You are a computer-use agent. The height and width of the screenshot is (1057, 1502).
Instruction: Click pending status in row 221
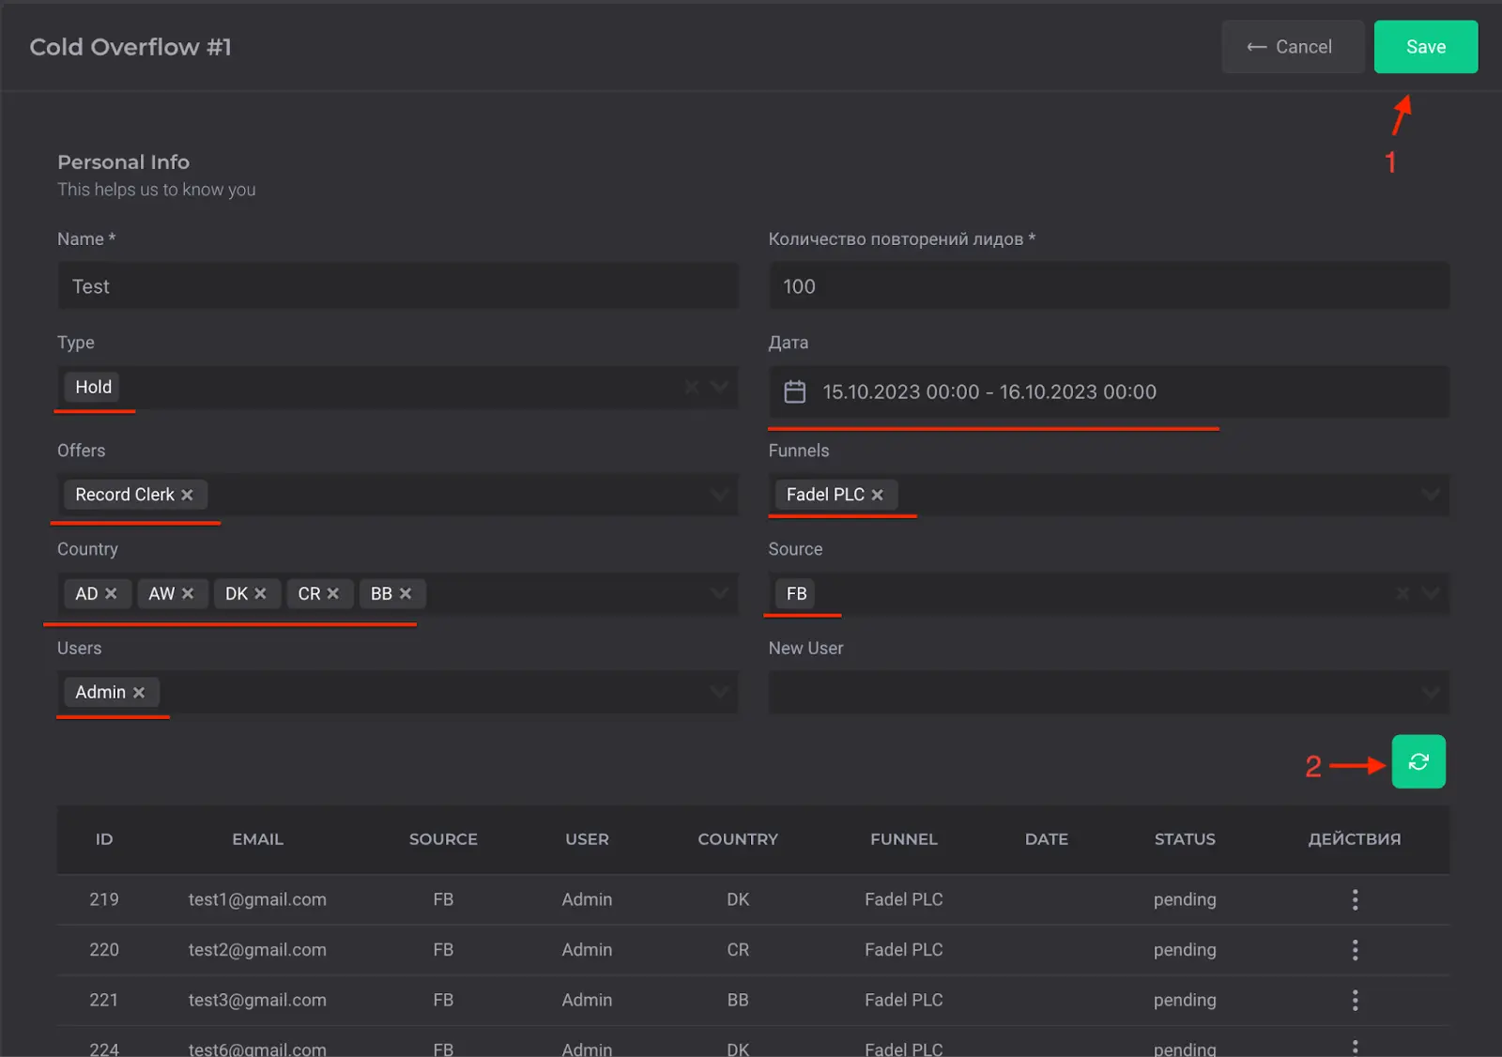(1185, 1001)
